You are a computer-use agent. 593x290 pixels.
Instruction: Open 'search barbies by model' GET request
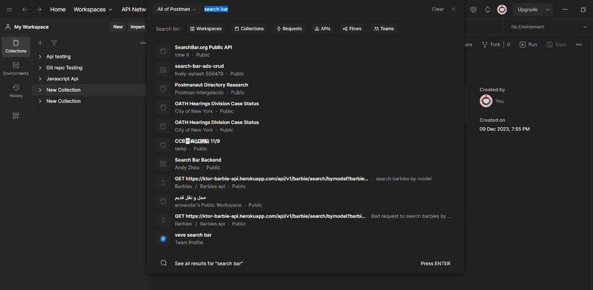pyautogui.click(x=306, y=182)
